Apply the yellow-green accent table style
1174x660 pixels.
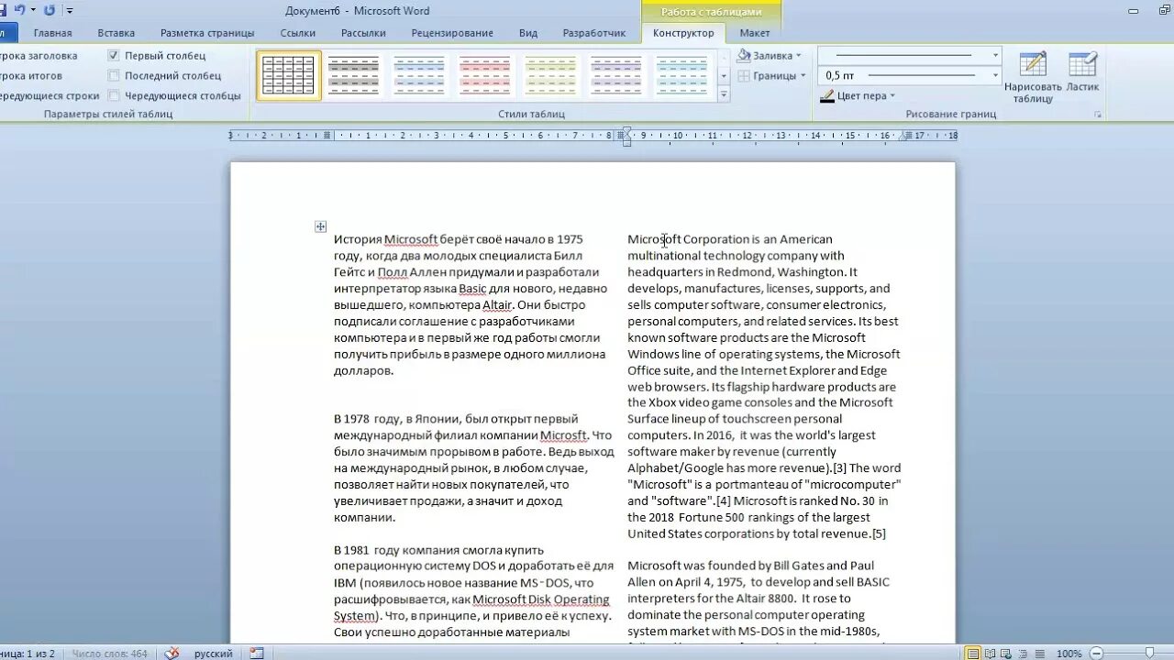(x=550, y=75)
